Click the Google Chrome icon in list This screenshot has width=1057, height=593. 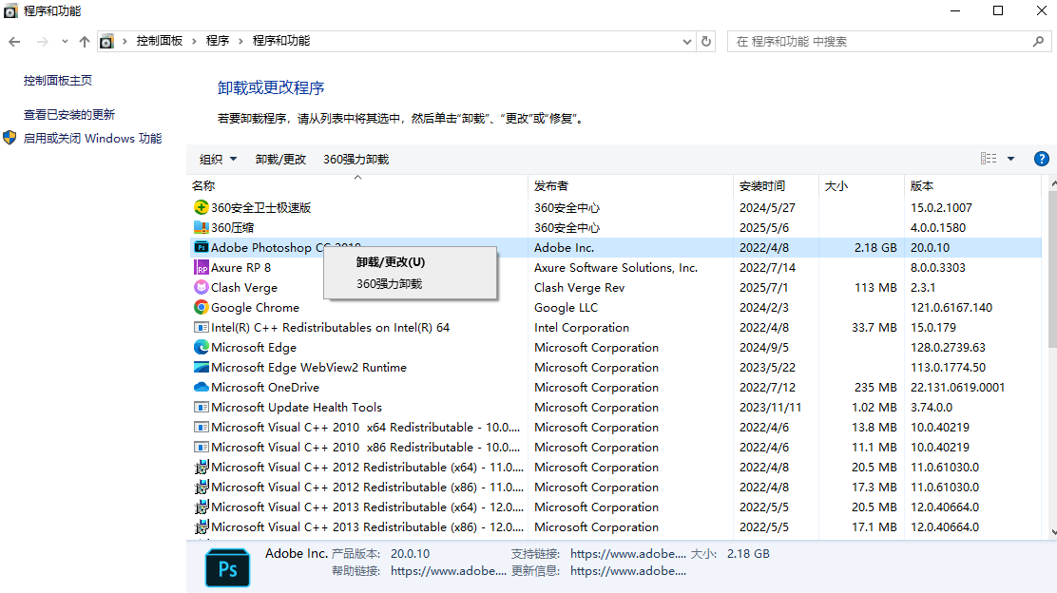tap(201, 307)
